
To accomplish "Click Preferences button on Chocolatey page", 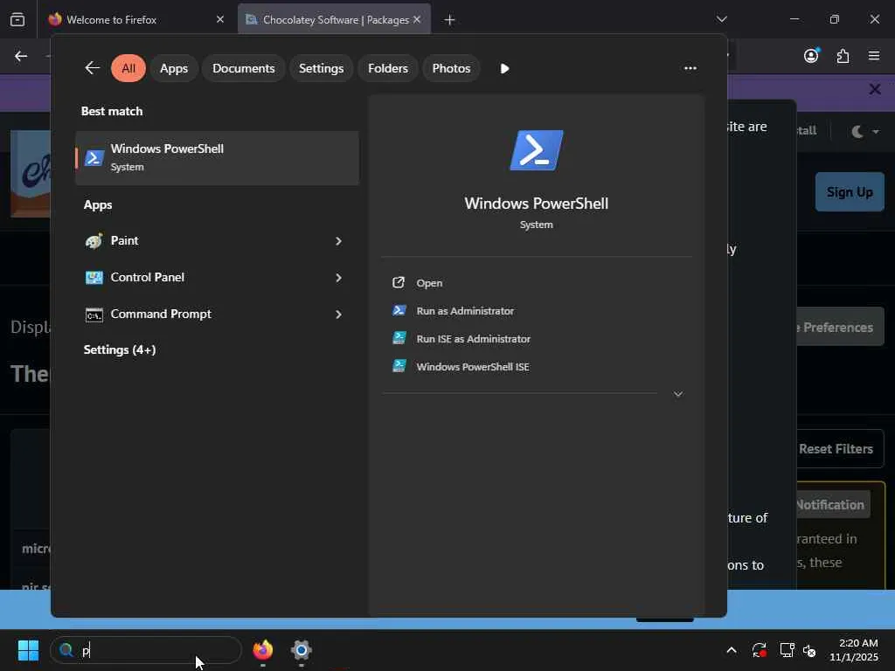I will 840,328.
